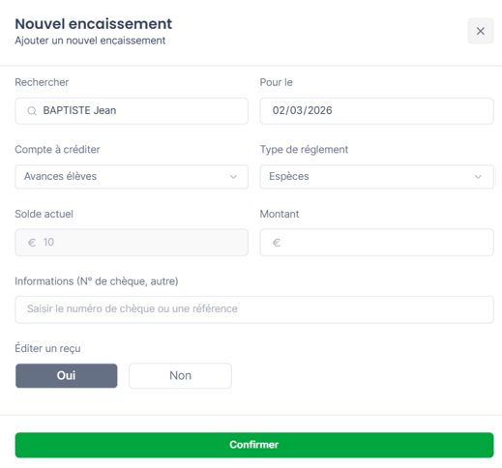This screenshot has height=468, width=502.
Task: Select Non for Éditer un reçu
Action: pos(180,375)
